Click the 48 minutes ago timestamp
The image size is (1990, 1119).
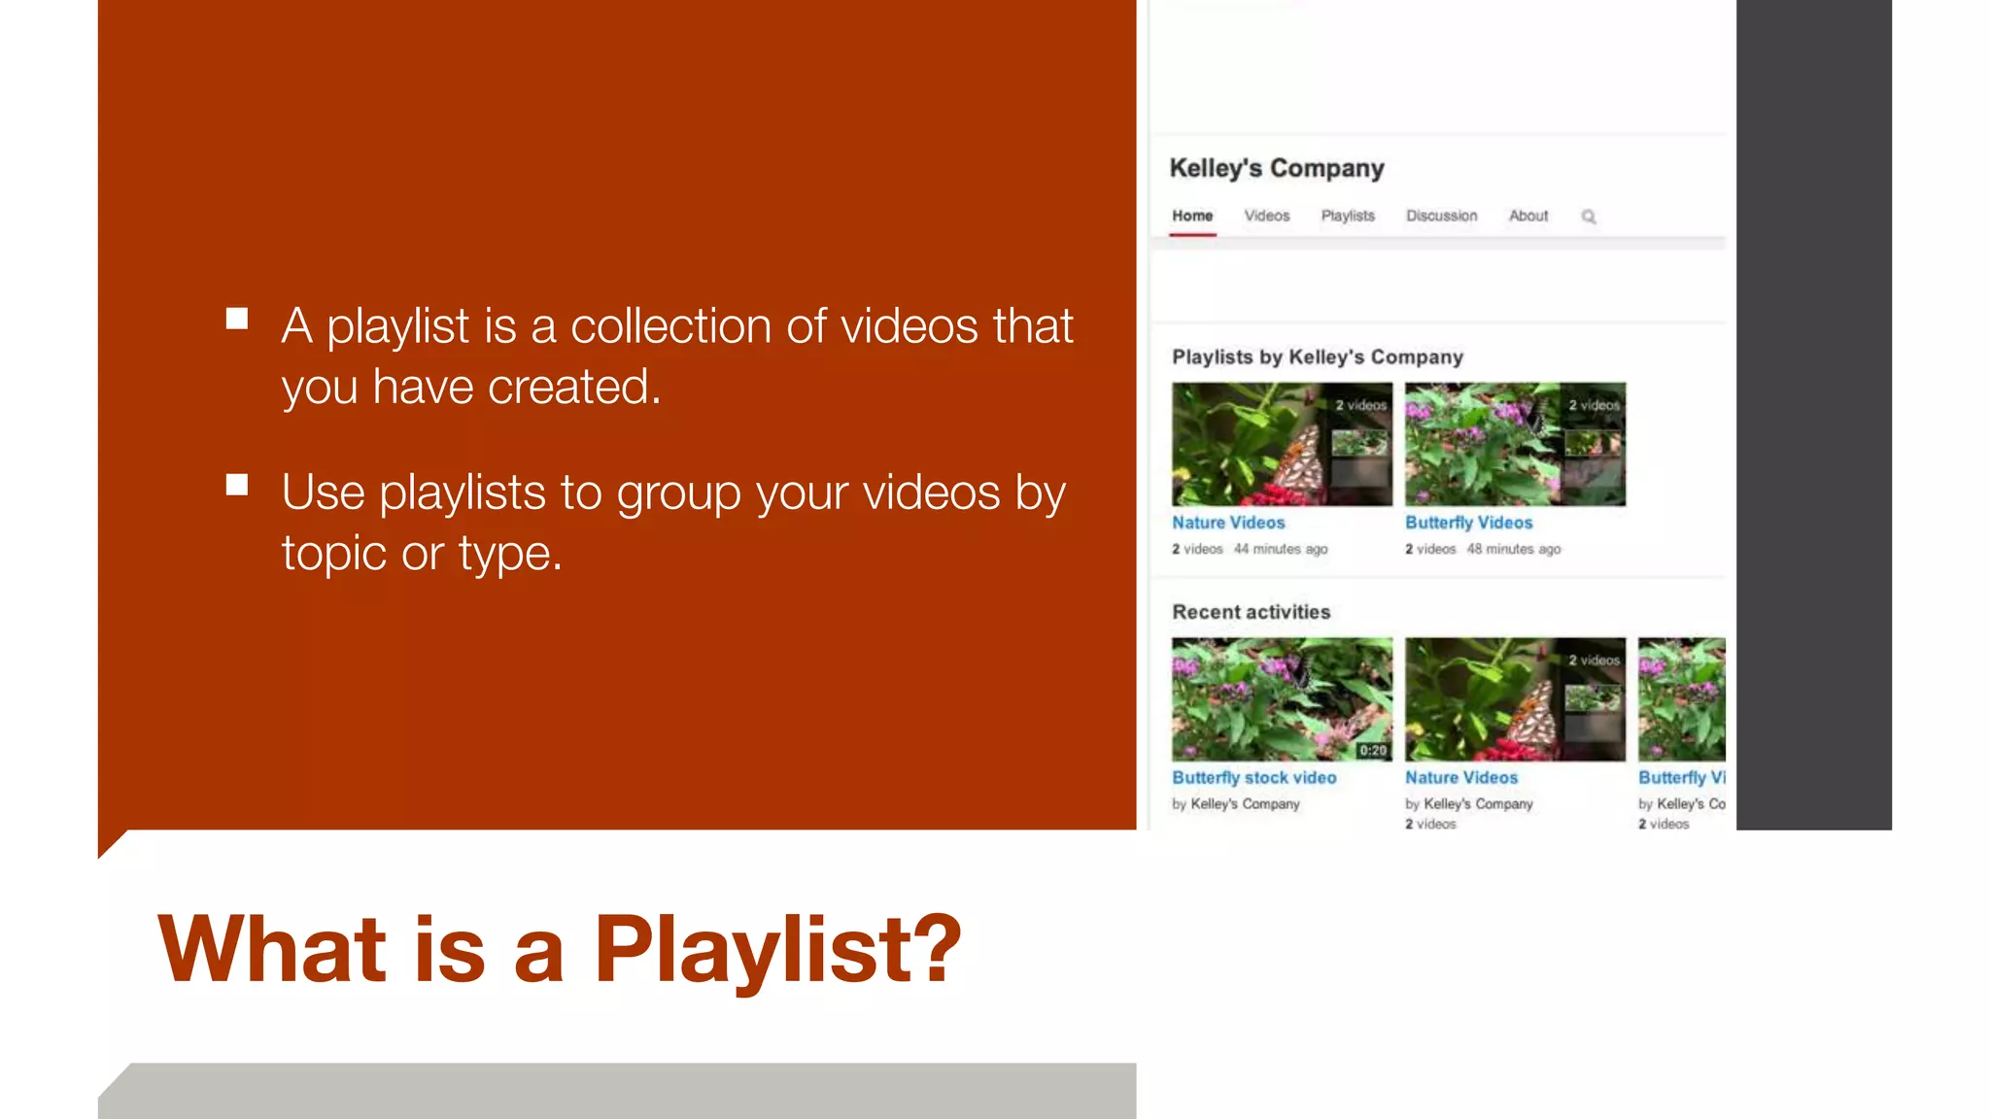click(x=1514, y=549)
